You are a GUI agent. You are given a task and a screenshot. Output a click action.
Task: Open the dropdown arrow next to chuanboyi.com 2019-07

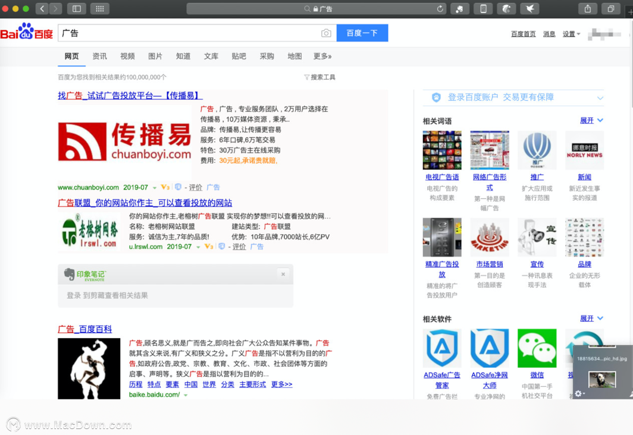(x=155, y=188)
